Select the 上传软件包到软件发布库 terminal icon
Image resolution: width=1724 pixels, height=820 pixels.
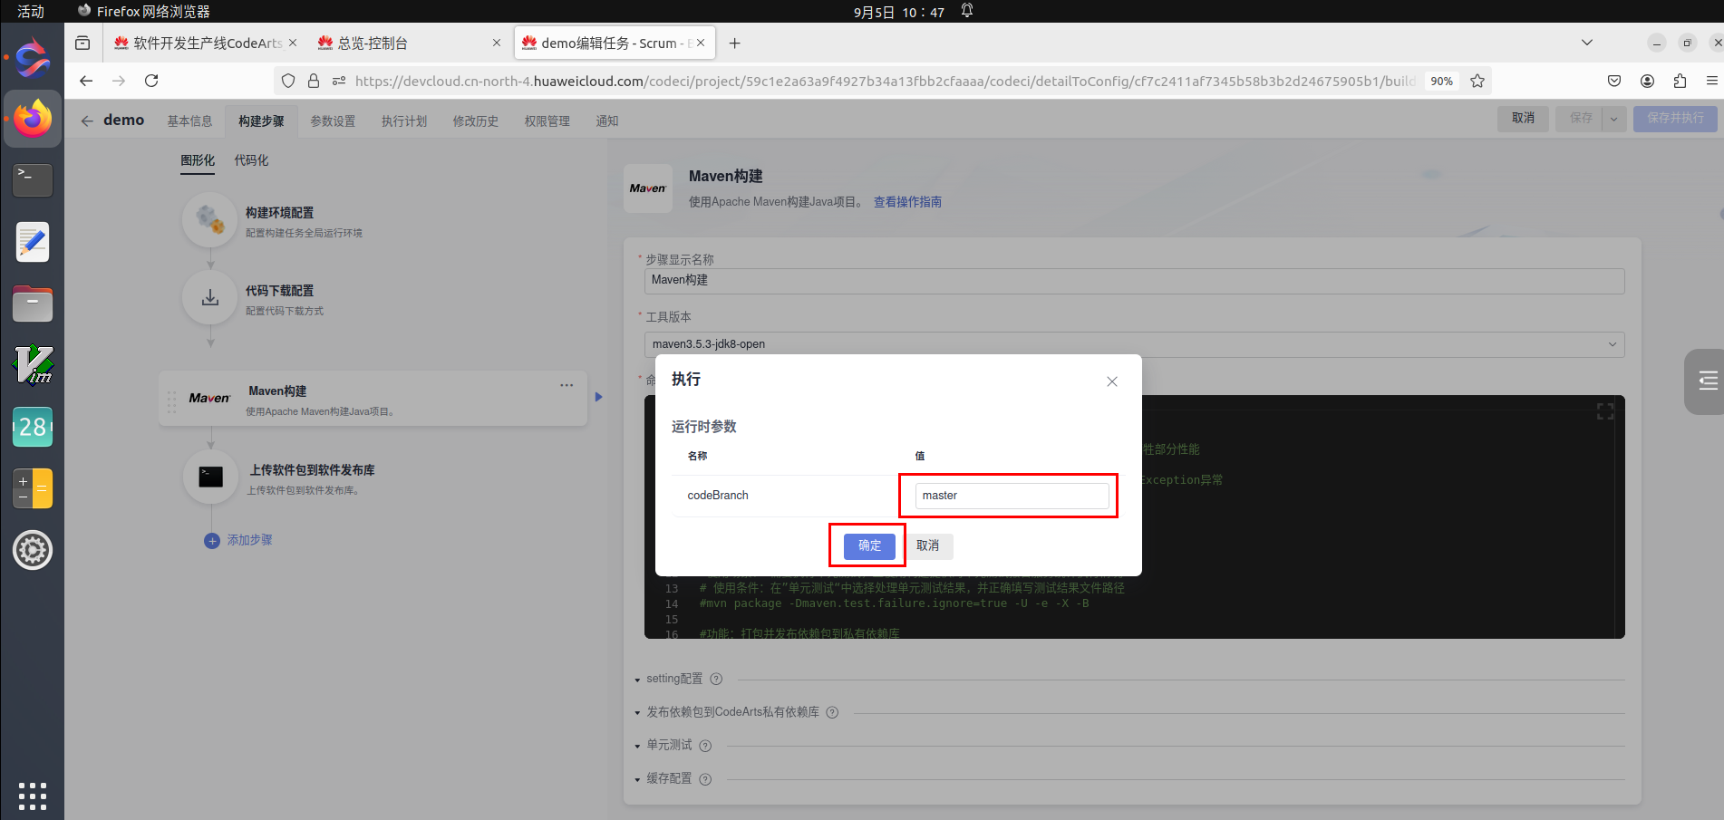coord(210,477)
